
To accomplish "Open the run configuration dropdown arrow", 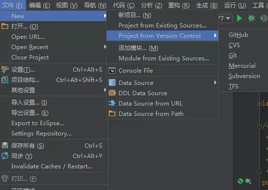I will point(228,18).
